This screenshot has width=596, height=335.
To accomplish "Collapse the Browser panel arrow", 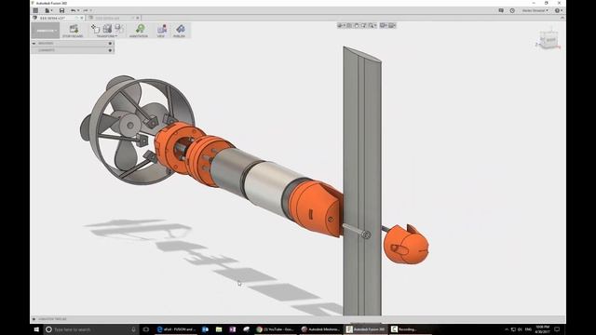I will click(x=34, y=44).
